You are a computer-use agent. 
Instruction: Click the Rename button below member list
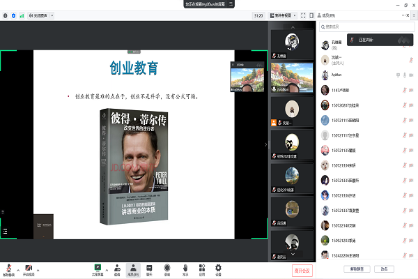pyautogui.click(x=384, y=269)
